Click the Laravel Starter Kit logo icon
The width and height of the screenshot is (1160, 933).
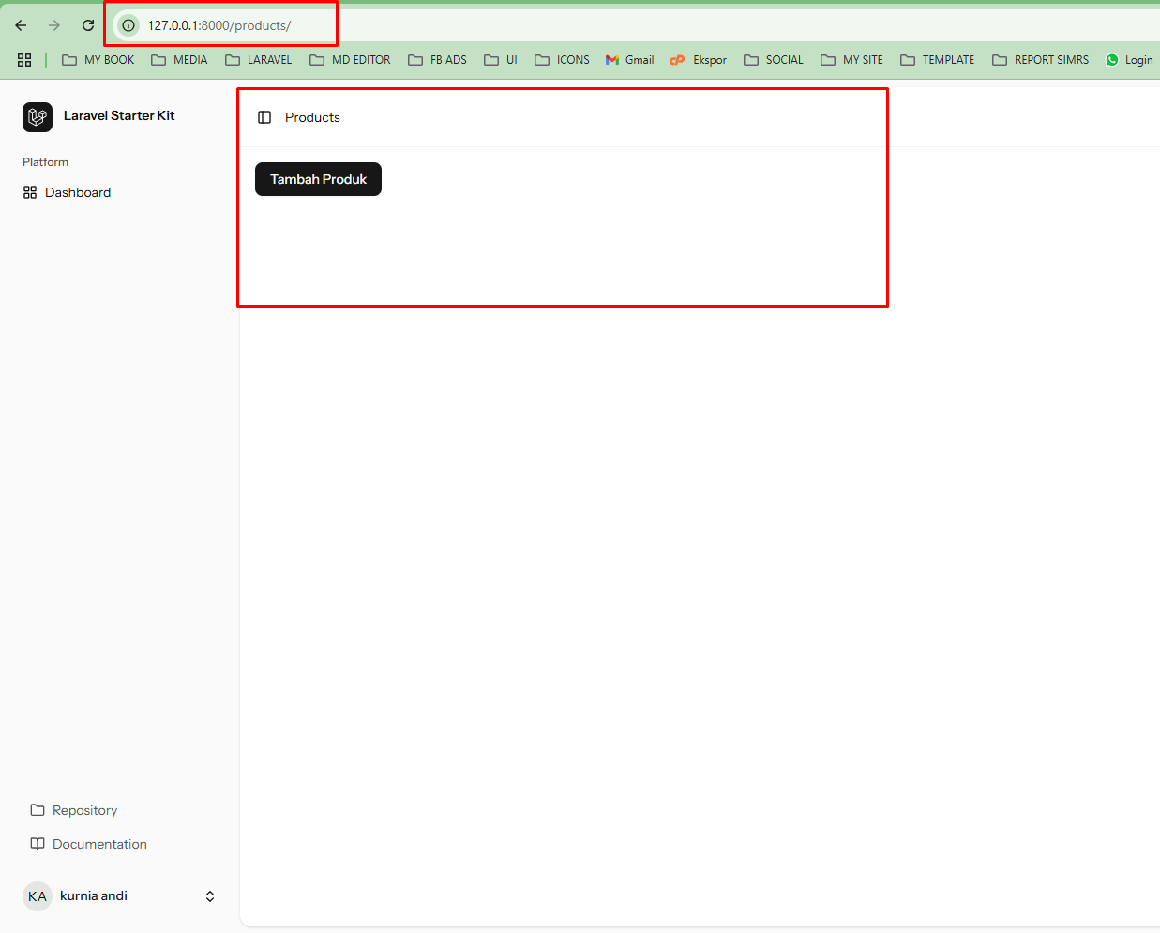coord(38,117)
